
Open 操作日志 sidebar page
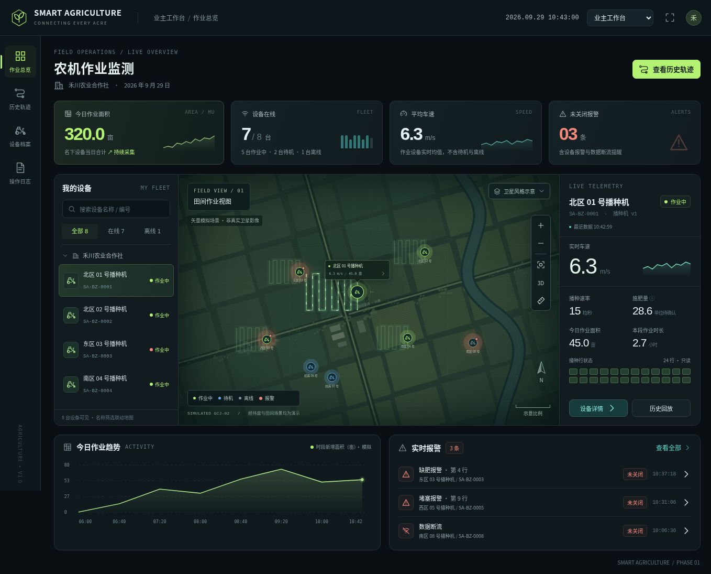[x=20, y=173]
